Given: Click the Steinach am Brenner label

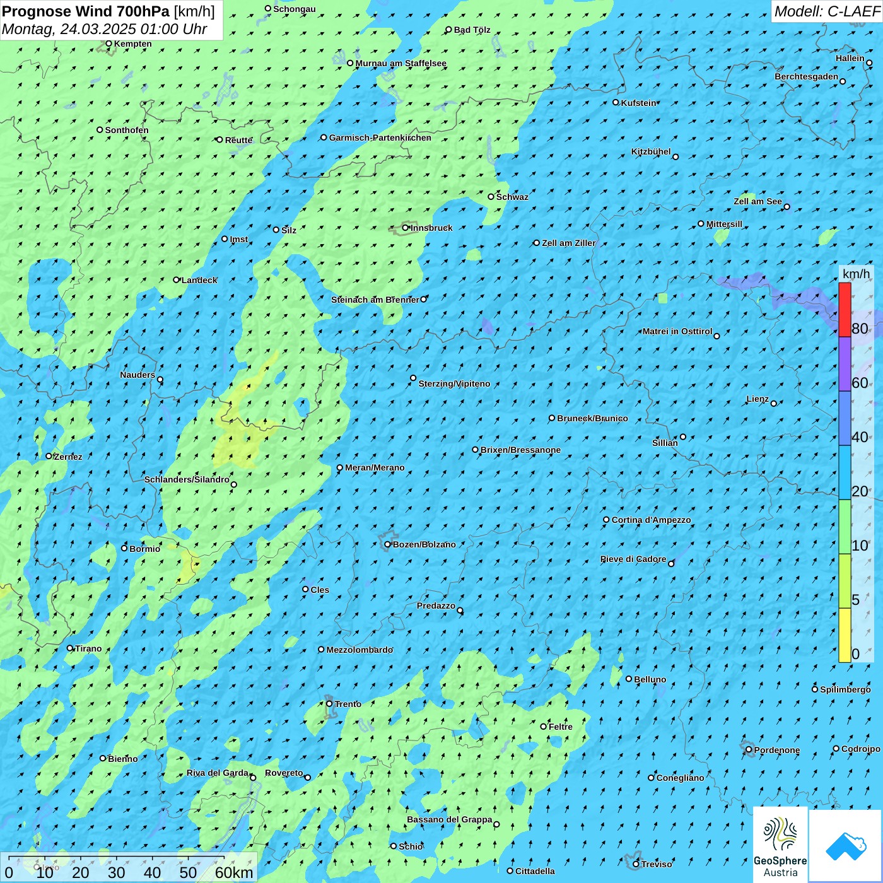Looking at the screenshot, I should point(375,300).
